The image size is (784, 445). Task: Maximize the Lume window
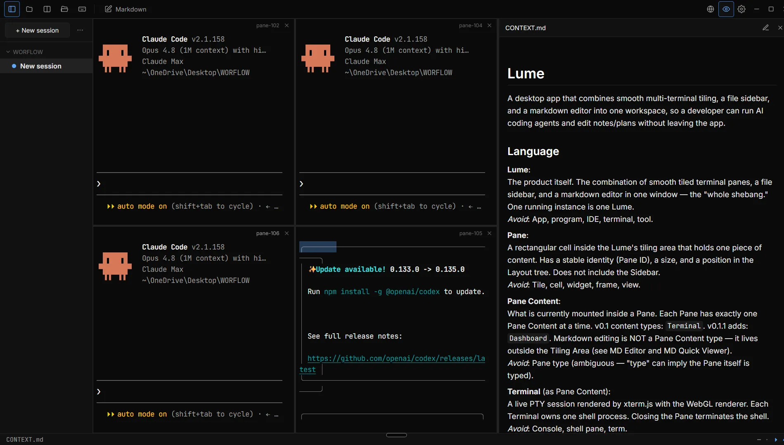pos(771,9)
